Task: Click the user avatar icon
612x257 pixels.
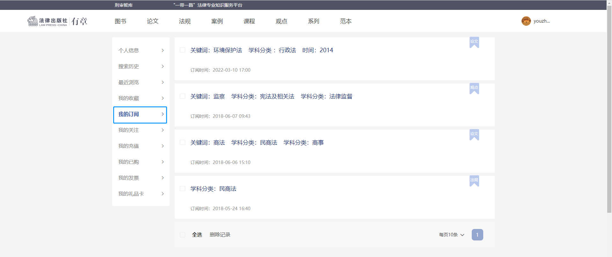Action: coord(526,21)
